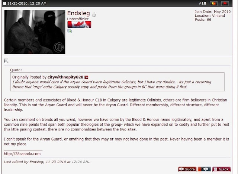
Task: Click the Last edited by Endsieg note
Action: [x=47, y=162]
